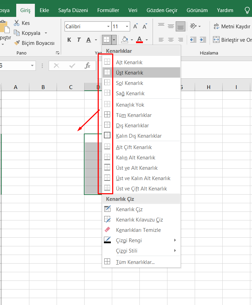Apply Tüm Kenarlıklar grid border option
Viewport: 252px width, 305px height.
click(x=141, y=115)
